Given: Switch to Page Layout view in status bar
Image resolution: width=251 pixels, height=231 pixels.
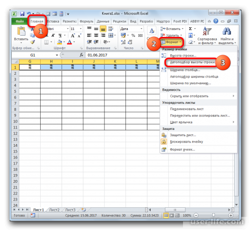Looking at the screenshot, I should click(172, 216).
